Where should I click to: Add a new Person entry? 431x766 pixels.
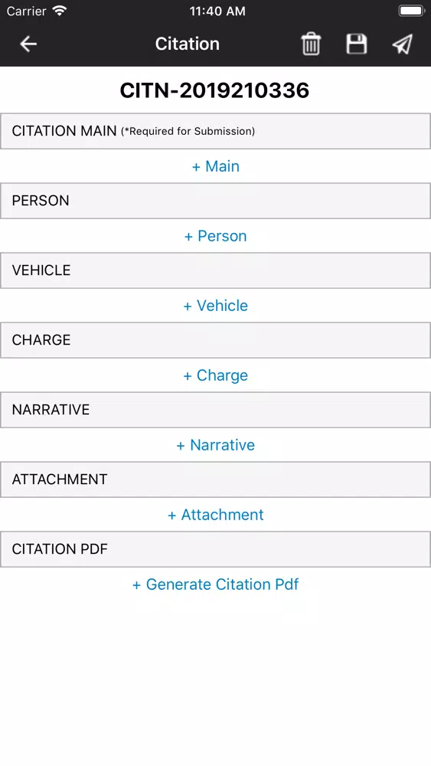tap(215, 236)
